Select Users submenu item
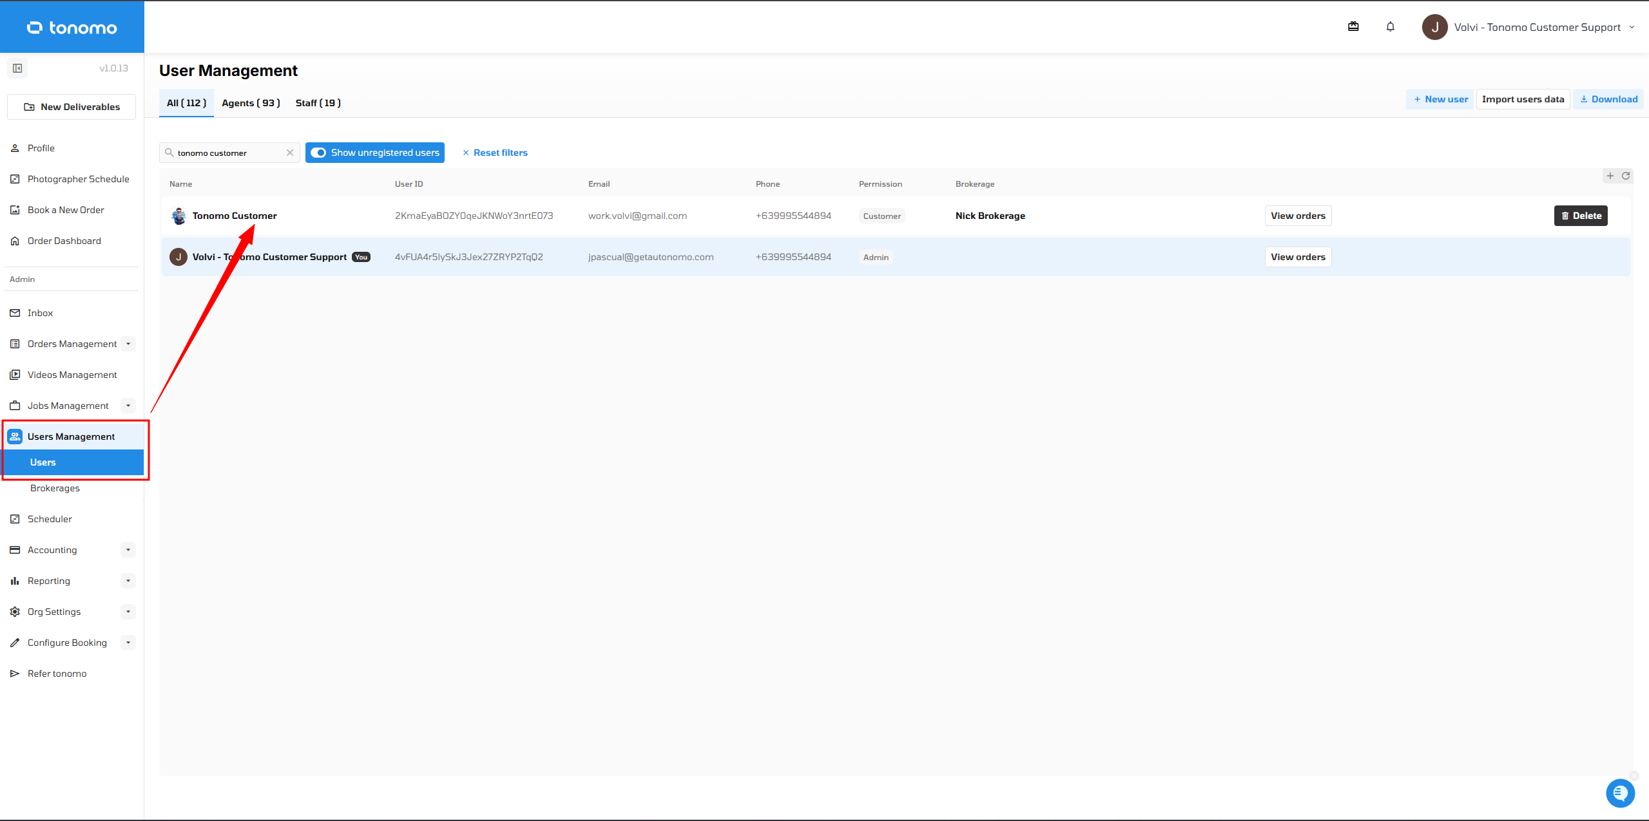The image size is (1649, 821). coord(72,462)
